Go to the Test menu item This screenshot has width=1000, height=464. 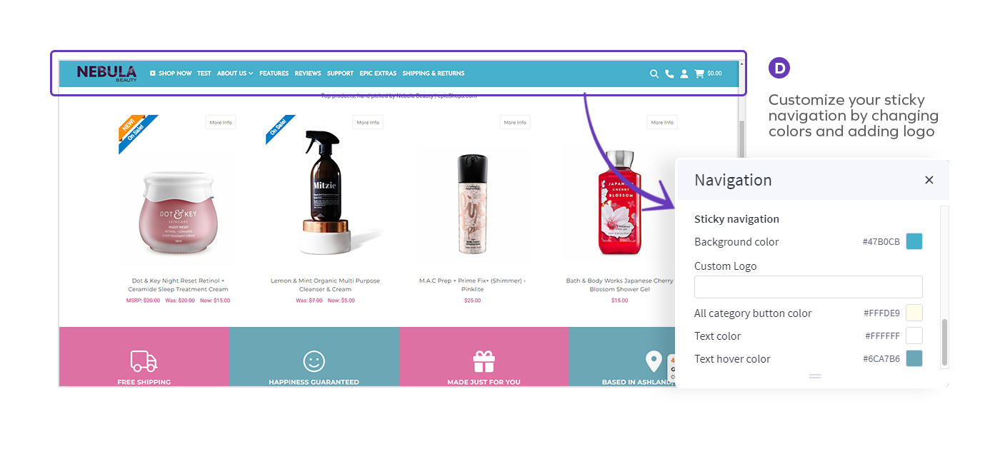pos(204,74)
